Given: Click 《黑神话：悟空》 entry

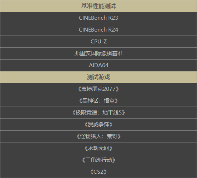Looking at the screenshot, I should [x=98, y=101].
